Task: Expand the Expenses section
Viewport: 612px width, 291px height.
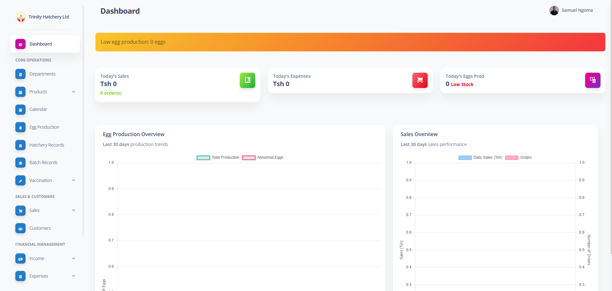Action: (x=74, y=276)
